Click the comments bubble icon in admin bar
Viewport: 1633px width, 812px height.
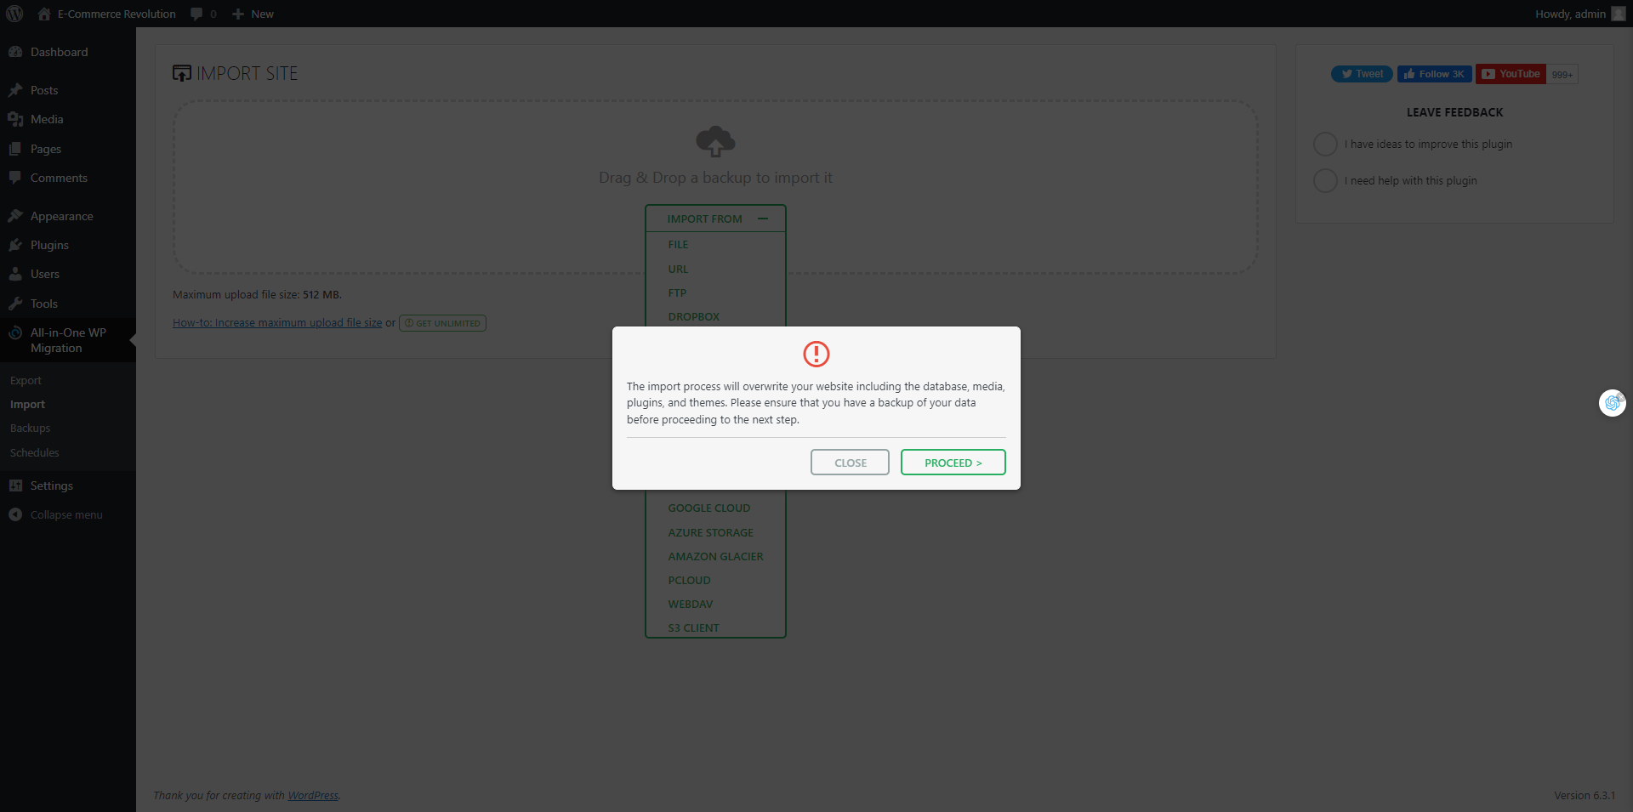point(196,14)
